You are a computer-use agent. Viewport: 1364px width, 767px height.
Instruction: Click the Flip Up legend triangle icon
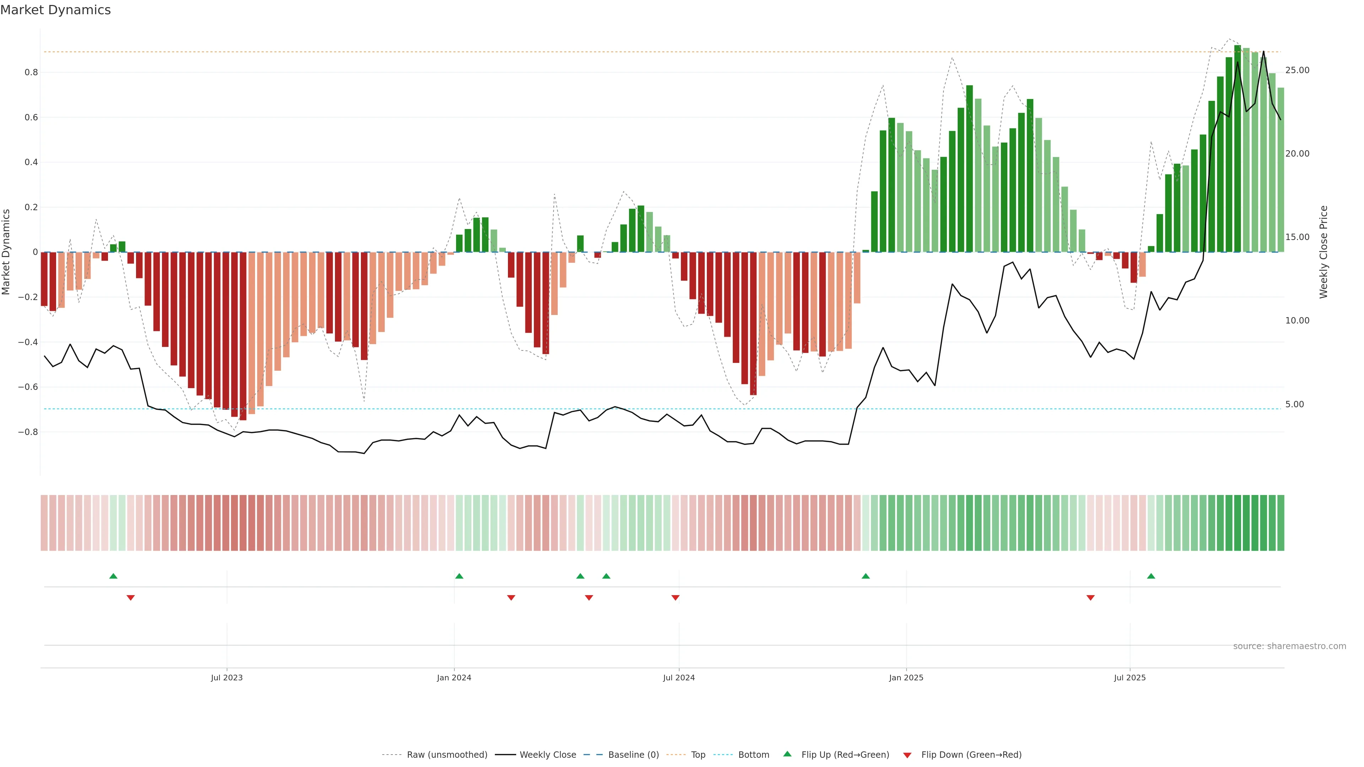click(787, 754)
